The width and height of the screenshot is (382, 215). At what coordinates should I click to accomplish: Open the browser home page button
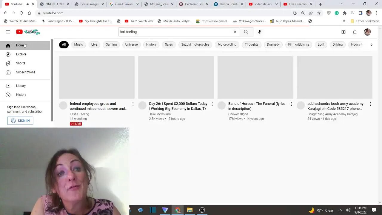pos(29,13)
